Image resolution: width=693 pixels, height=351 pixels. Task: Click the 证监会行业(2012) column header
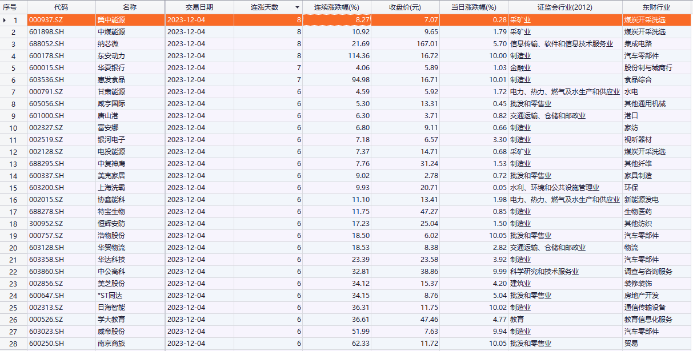pyautogui.click(x=564, y=7)
